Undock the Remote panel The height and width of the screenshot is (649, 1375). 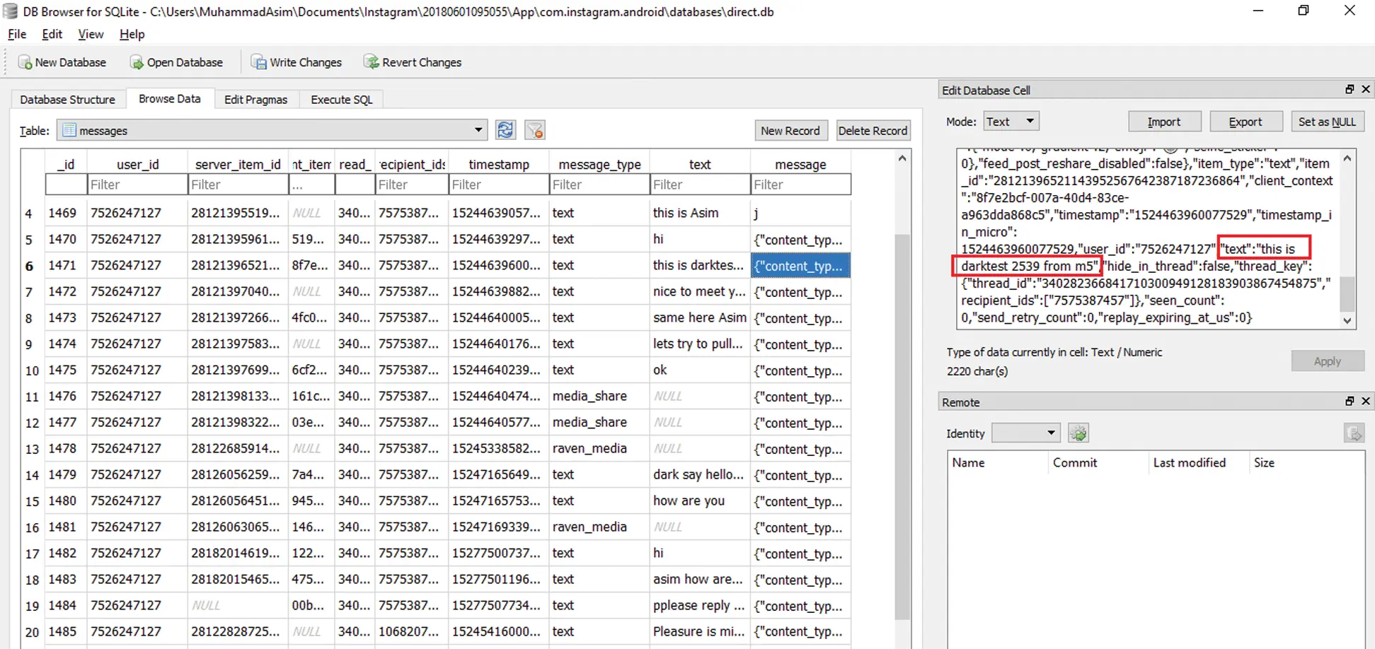pos(1350,401)
